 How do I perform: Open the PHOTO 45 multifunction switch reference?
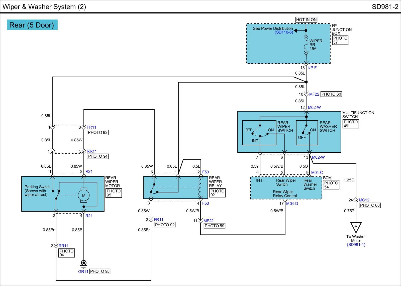350,124
